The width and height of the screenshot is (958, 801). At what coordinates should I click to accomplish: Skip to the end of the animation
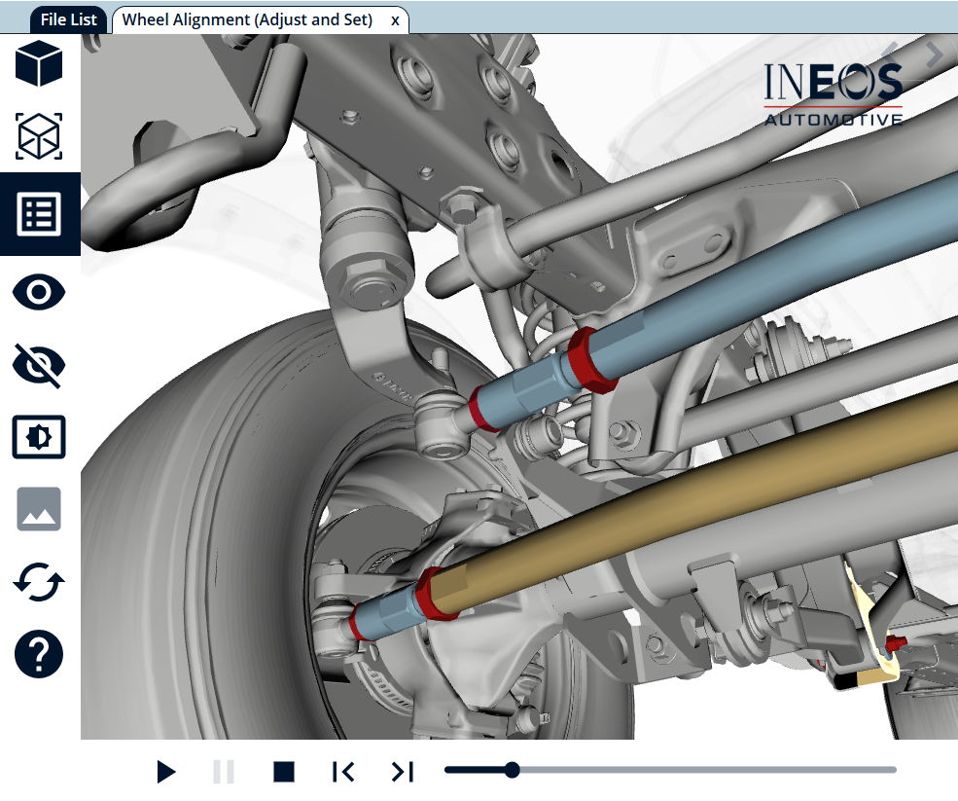pyautogui.click(x=403, y=772)
